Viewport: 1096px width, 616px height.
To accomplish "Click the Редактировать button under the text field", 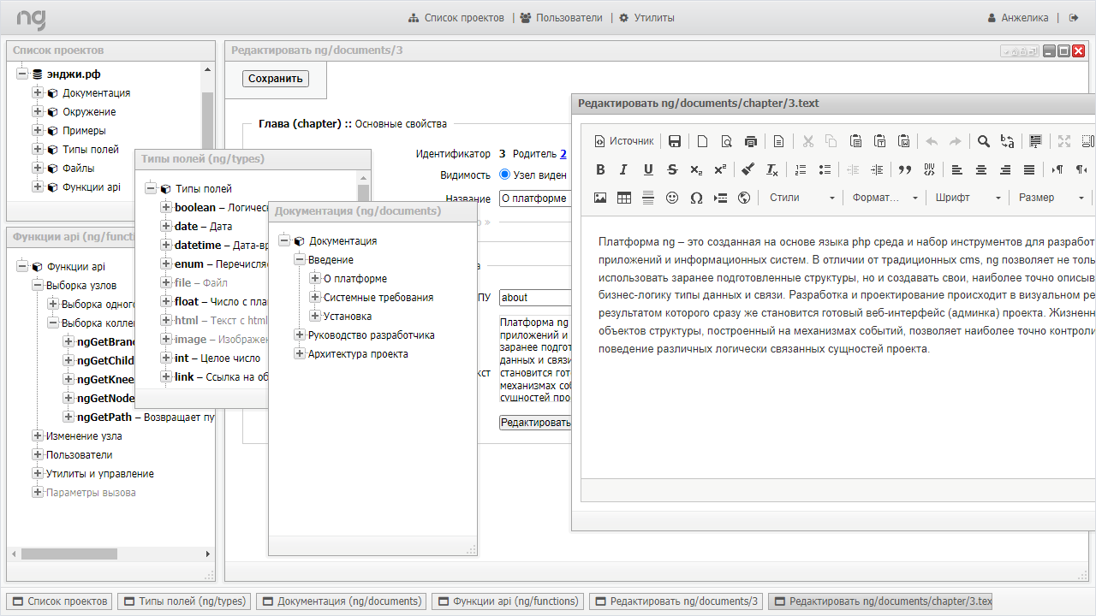I will coord(535,423).
